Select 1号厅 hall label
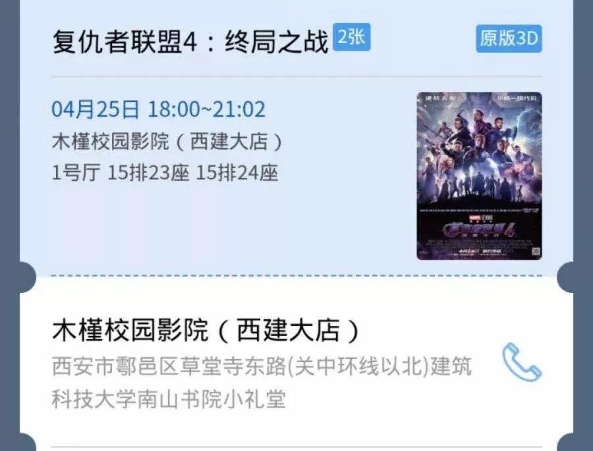Screen dimensions: 593x451 [76, 172]
